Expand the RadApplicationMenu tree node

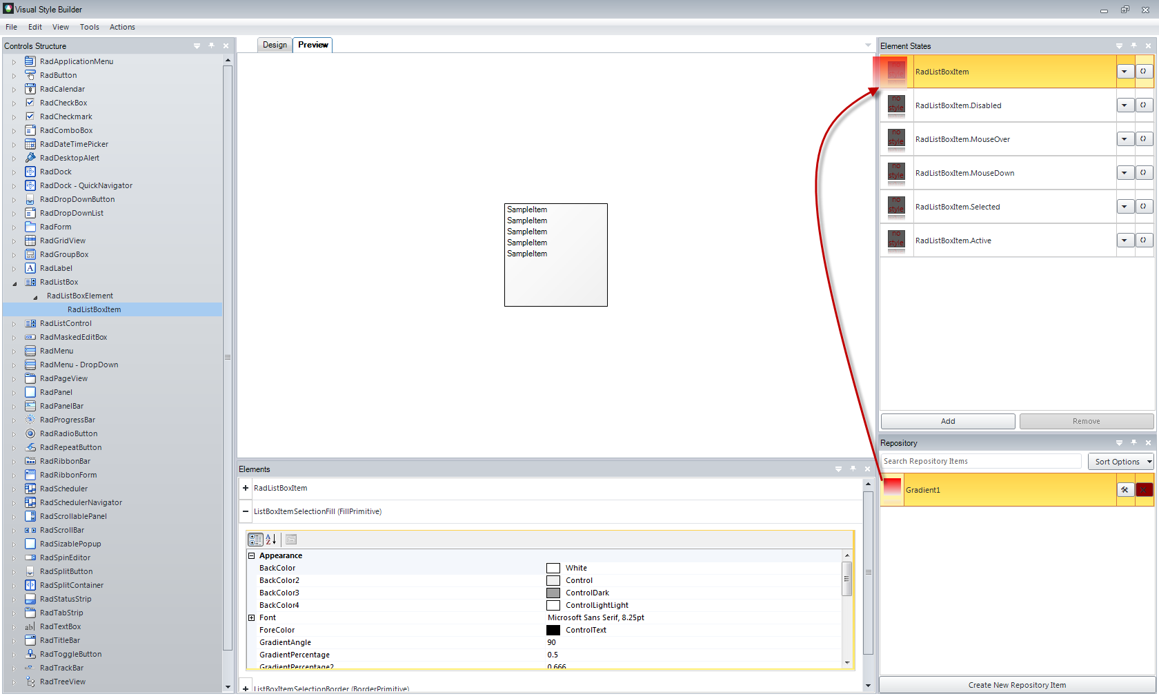(14, 62)
